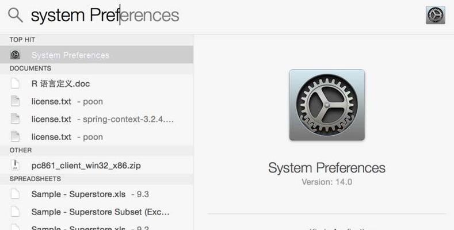
Task: Click the large System Preferences preview icon
Action: (x=327, y=105)
